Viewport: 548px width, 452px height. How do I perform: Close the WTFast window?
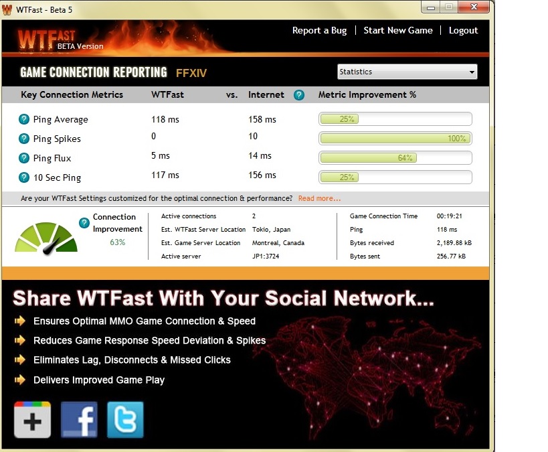[474, 7]
